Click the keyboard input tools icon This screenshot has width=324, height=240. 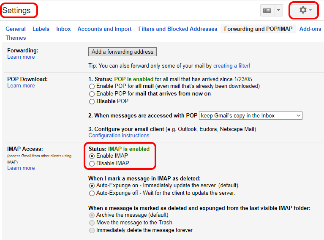267,11
